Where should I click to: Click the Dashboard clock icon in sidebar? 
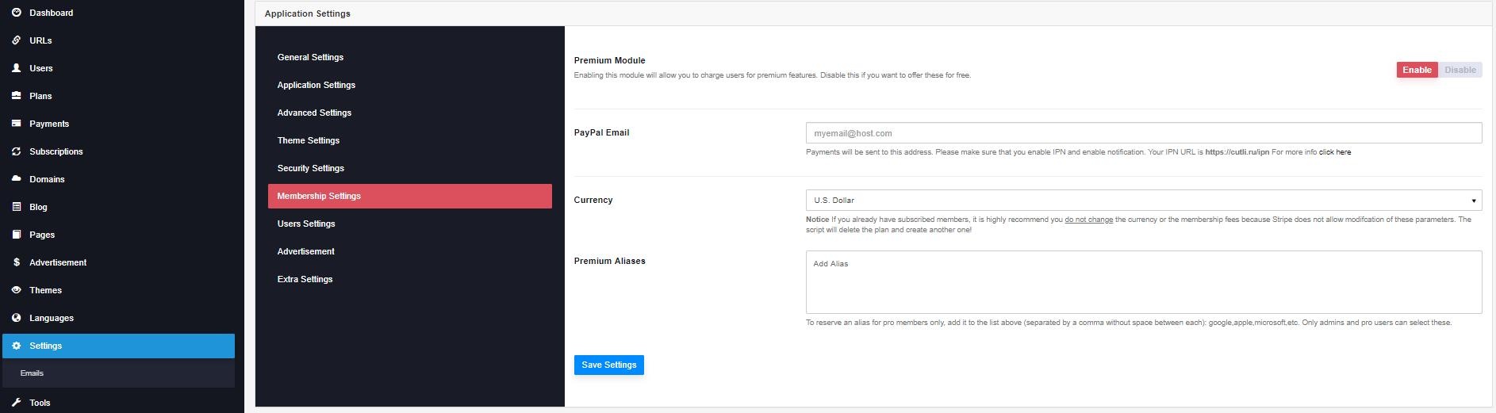pyautogui.click(x=17, y=13)
